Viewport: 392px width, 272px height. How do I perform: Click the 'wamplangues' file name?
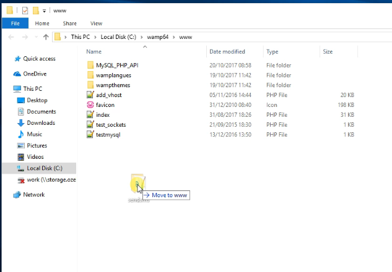(113, 75)
